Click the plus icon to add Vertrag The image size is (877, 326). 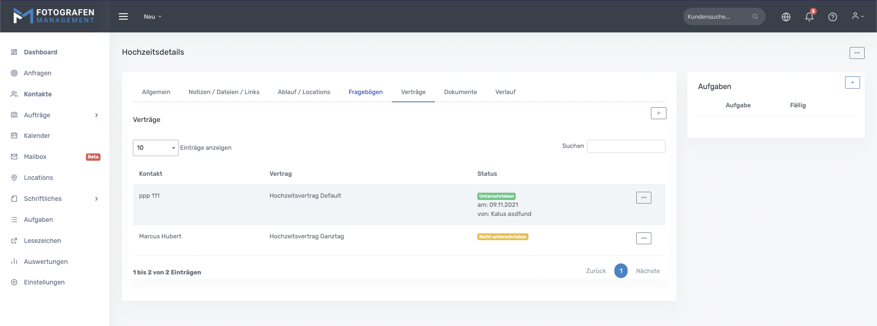click(x=658, y=113)
